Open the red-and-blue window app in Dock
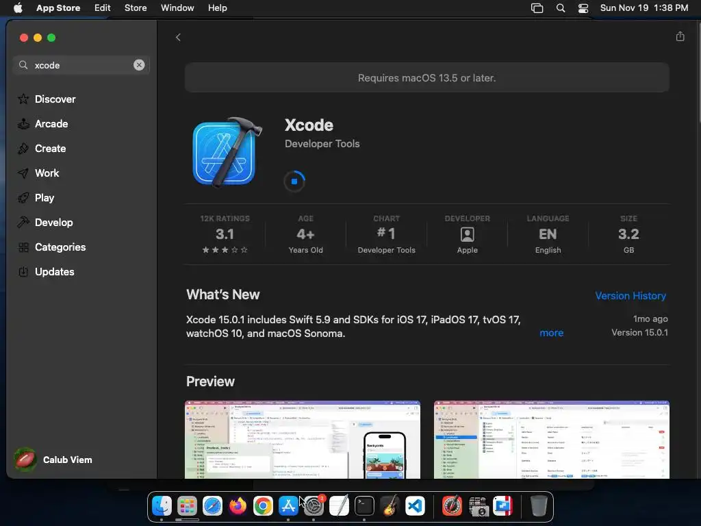 pyautogui.click(x=503, y=506)
